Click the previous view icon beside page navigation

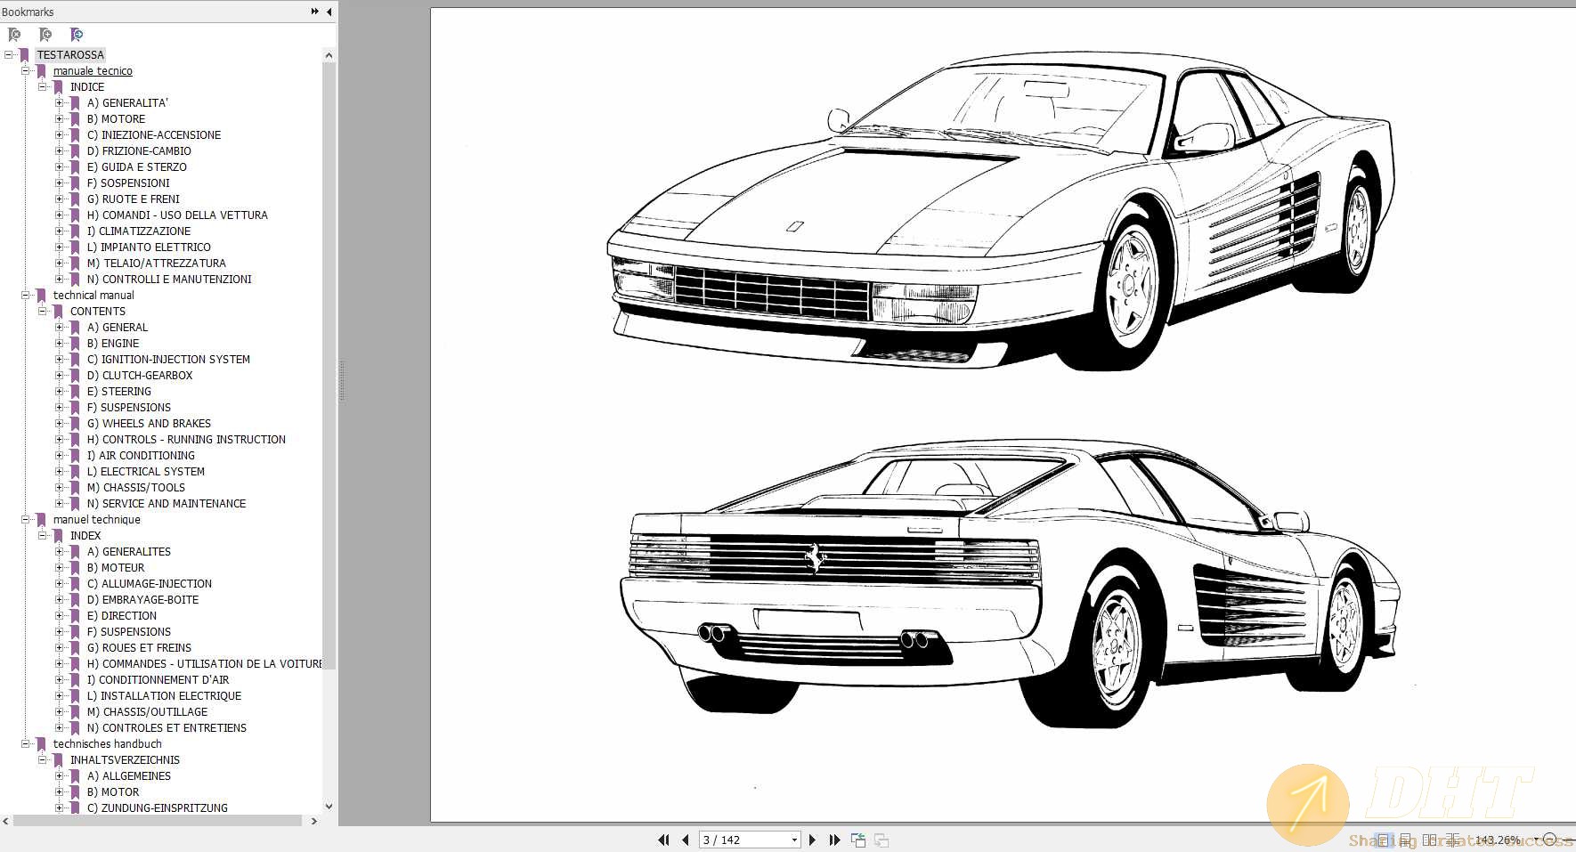pyautogui.click(x=858, y=840)
